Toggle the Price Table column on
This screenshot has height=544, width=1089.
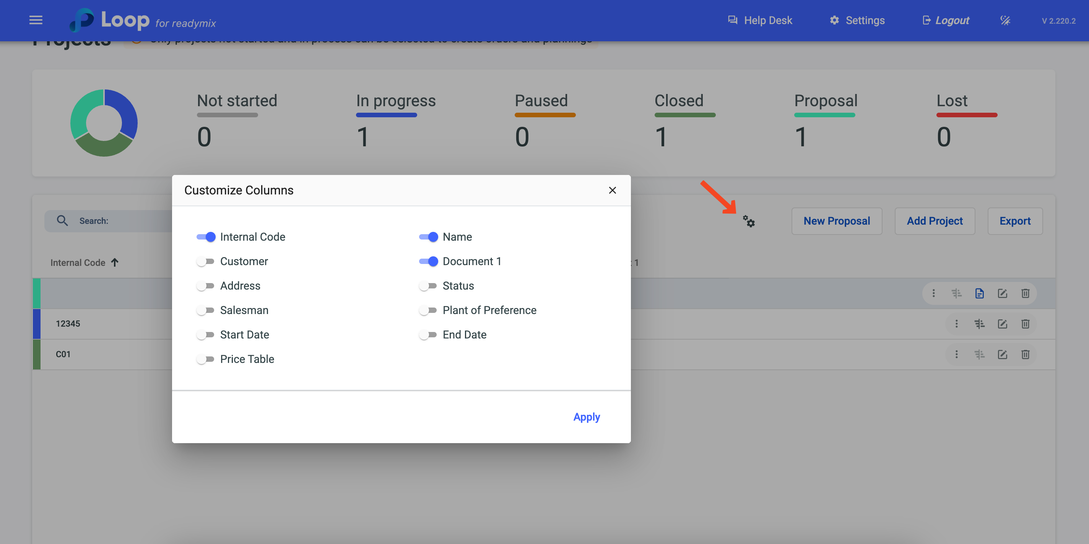pos(206,359)
